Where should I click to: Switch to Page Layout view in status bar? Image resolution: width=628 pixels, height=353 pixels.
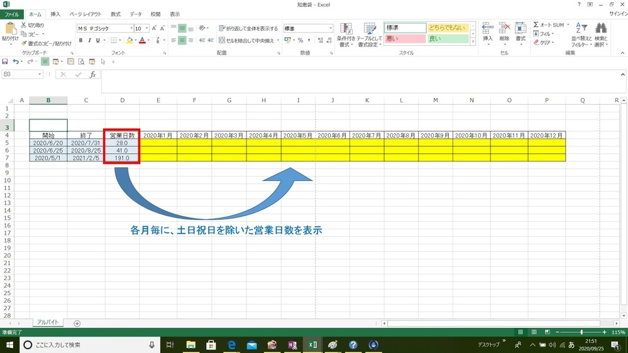(534, 332)
